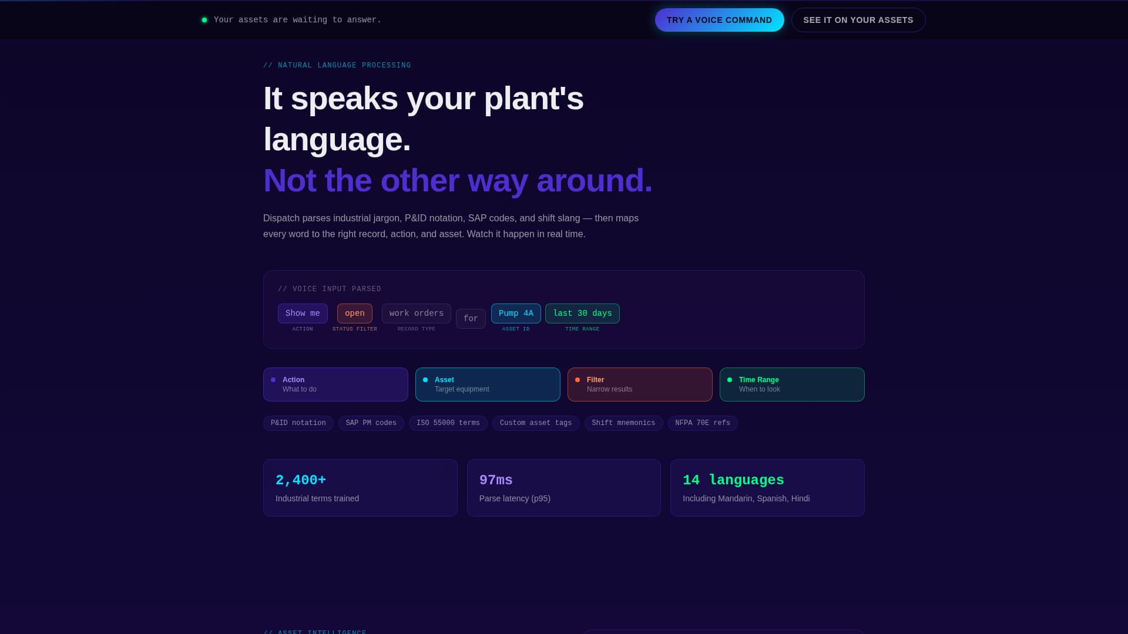Screen dimensions: 1128x634
Task: Click the purple dot in Action card
Action: coord(273,380)
